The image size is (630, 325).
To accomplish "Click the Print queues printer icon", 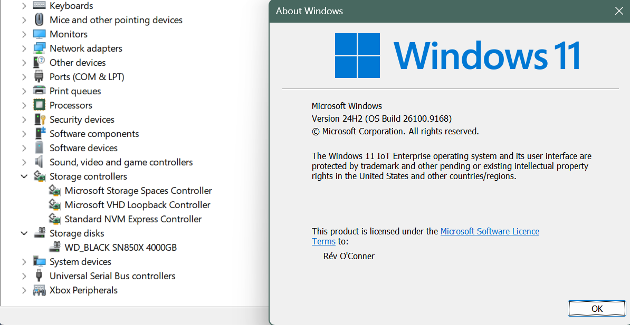I will point(39,91).
